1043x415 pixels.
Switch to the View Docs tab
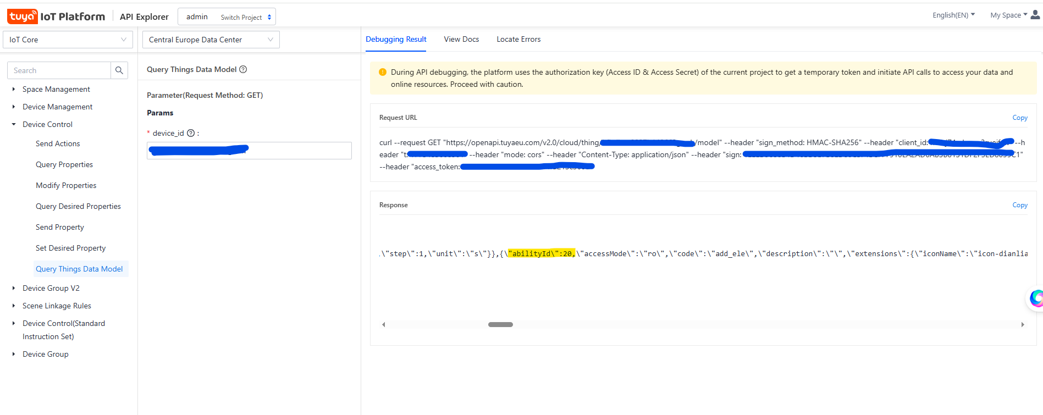461,39
